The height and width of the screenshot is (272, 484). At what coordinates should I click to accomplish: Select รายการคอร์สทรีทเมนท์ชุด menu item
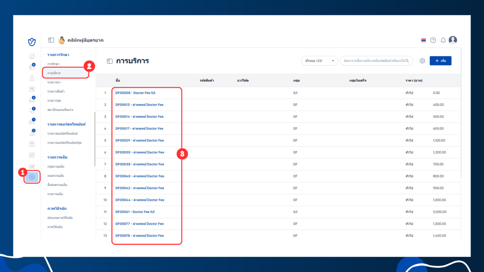point(65,143)
